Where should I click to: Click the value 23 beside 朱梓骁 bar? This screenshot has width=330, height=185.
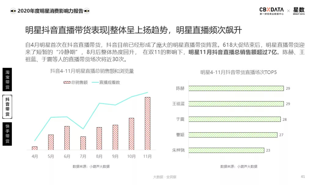(268, 150)
